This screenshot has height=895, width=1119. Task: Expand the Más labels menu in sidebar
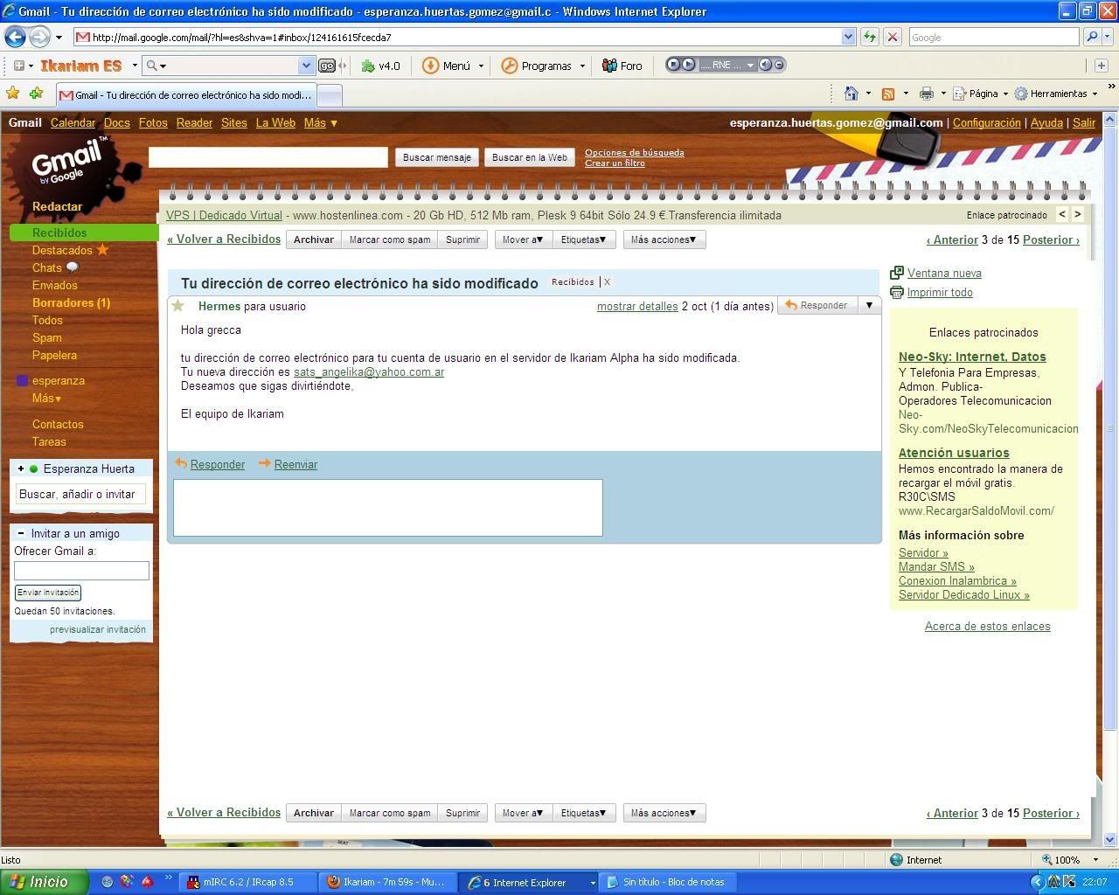click(46, 398)
